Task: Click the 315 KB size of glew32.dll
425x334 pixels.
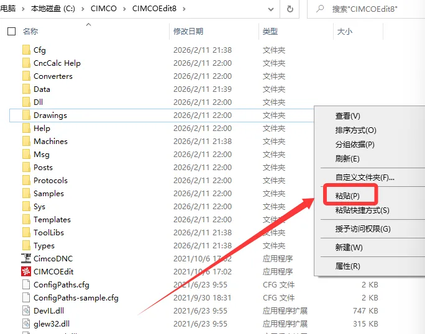Action: tap(365, 323)
